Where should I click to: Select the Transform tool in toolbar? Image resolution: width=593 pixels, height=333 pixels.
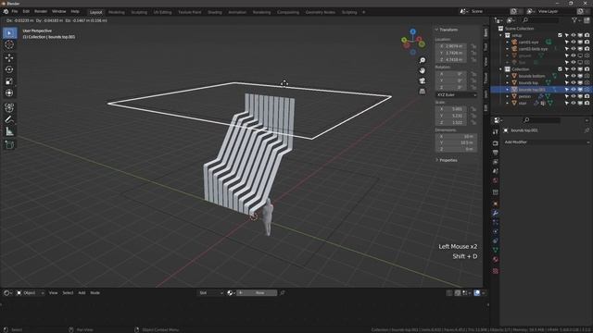(x=9, y=92)
